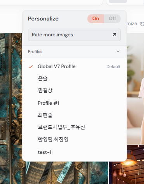Click the arrow icon in Rate more images
Screen dimensions: 144x184
(114, 35)
